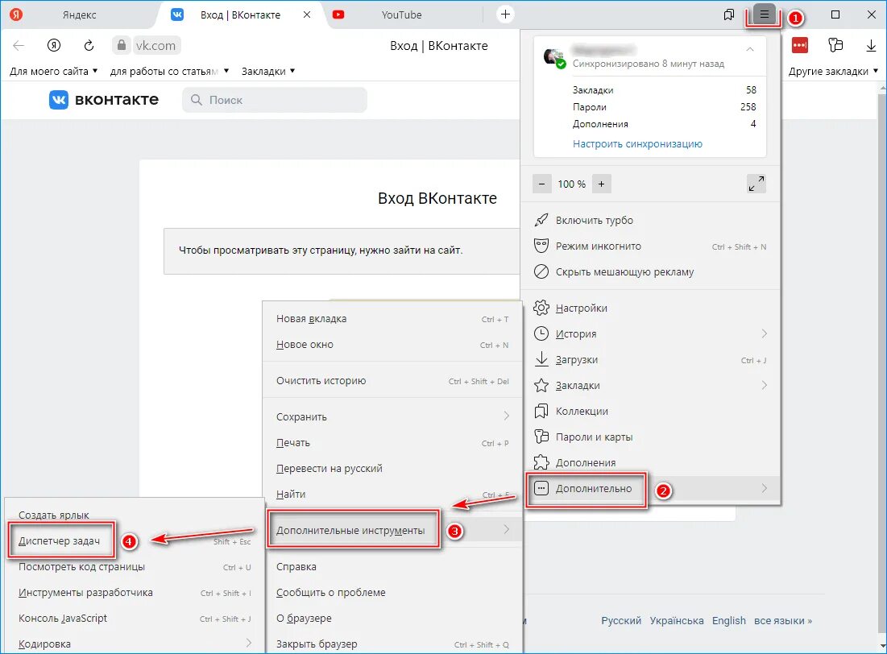Decrease zoom with the minus button
The image size is (887, 654).
click(x=542, y=184)
